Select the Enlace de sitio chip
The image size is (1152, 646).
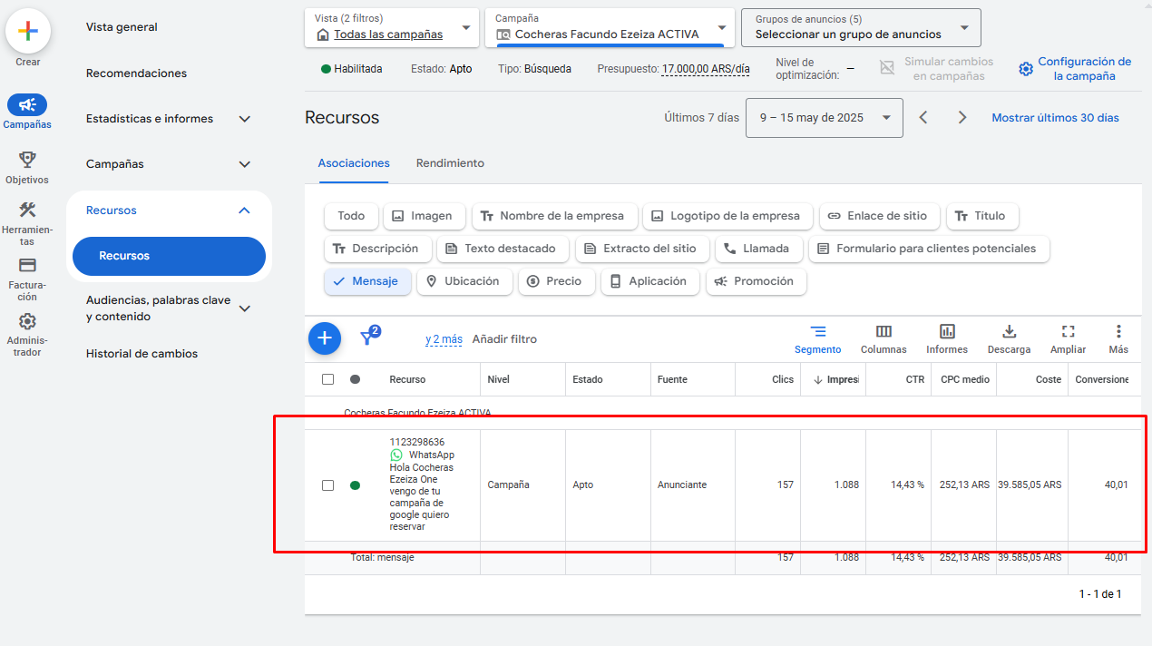pos(880,216)
